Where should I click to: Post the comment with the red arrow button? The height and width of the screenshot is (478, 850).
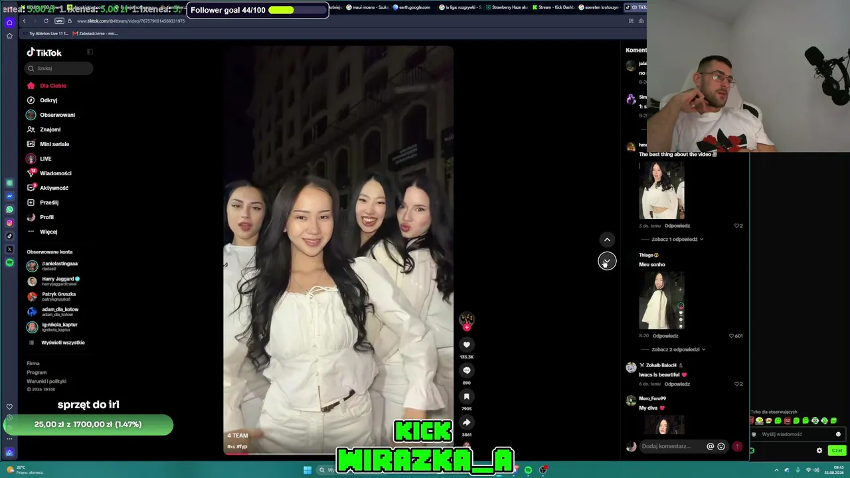click(737, 447)
